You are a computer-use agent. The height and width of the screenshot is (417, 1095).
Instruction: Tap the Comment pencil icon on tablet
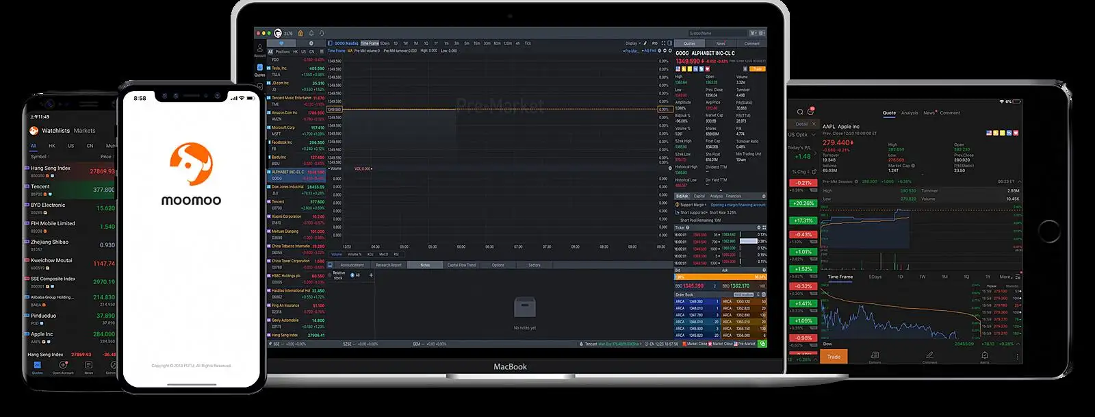[x=929, y=355]
